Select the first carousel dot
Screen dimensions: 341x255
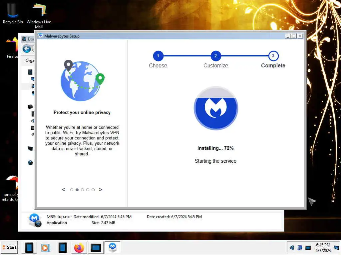coord(72,190)
